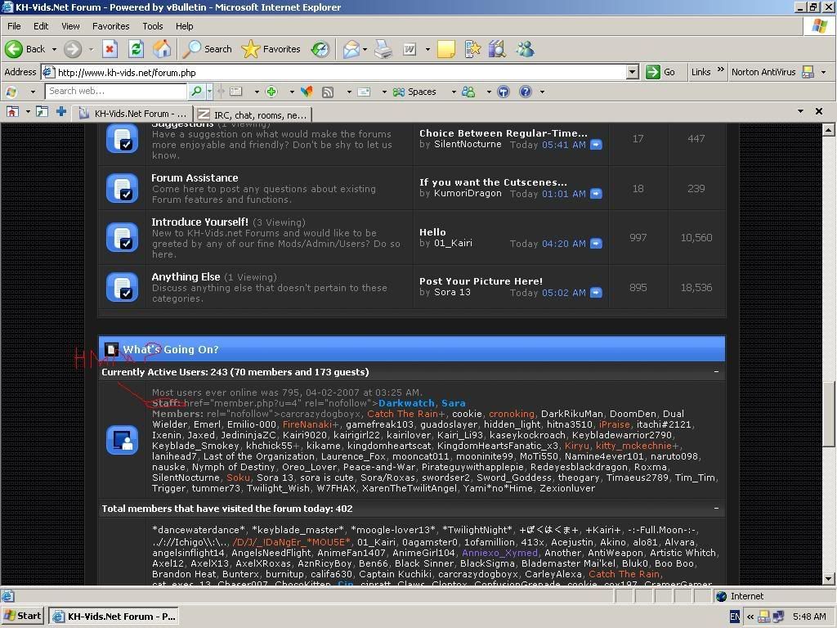Screen dimensions: 837x628
Task: Go back with the green Back arrow
Action: (25, 49)
